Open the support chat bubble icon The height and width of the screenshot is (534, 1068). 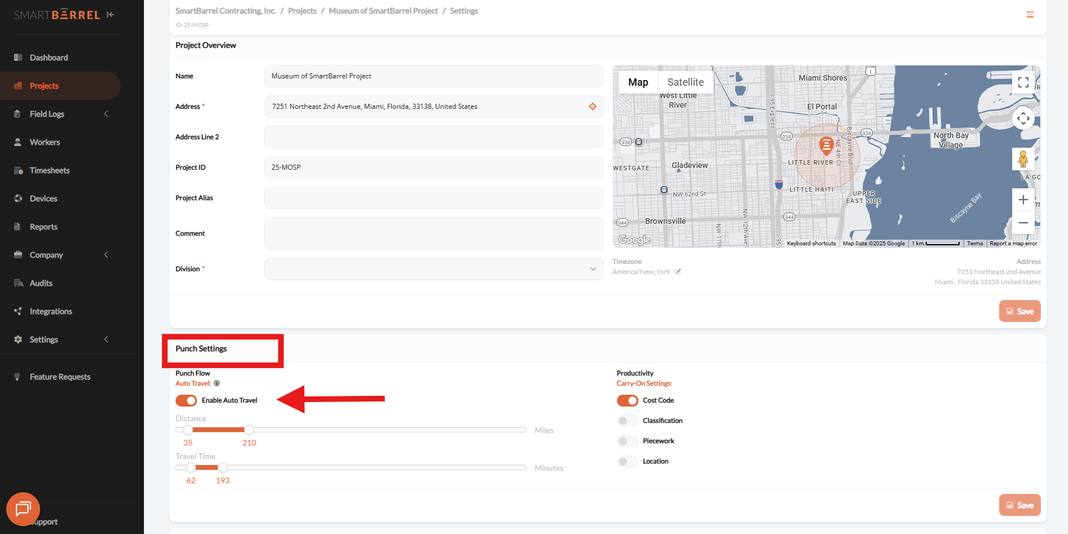click(x=23, y=509)
